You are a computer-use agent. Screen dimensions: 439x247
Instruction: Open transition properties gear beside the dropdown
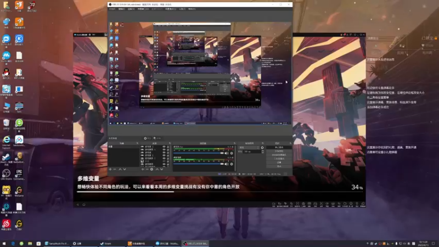262,148
